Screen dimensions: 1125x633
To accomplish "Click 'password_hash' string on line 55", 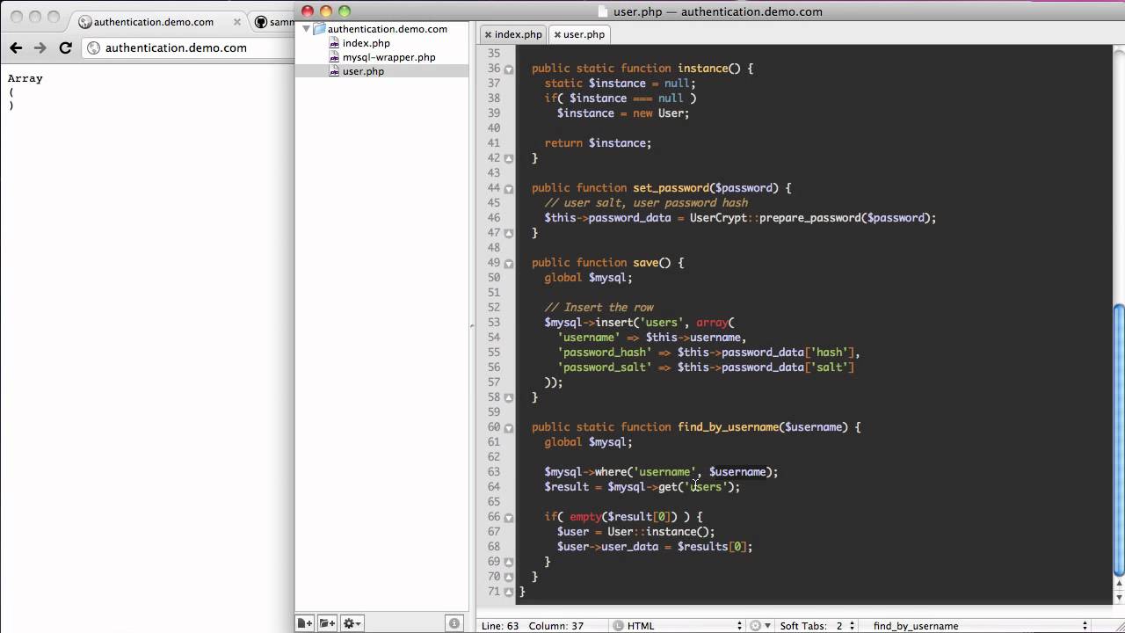I will [605, 353].
